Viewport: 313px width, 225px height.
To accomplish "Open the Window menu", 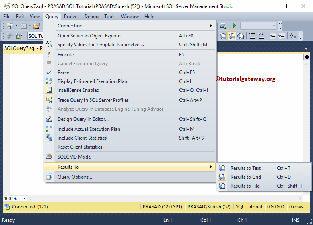I will pyautogui.click(x=130, y=17).
